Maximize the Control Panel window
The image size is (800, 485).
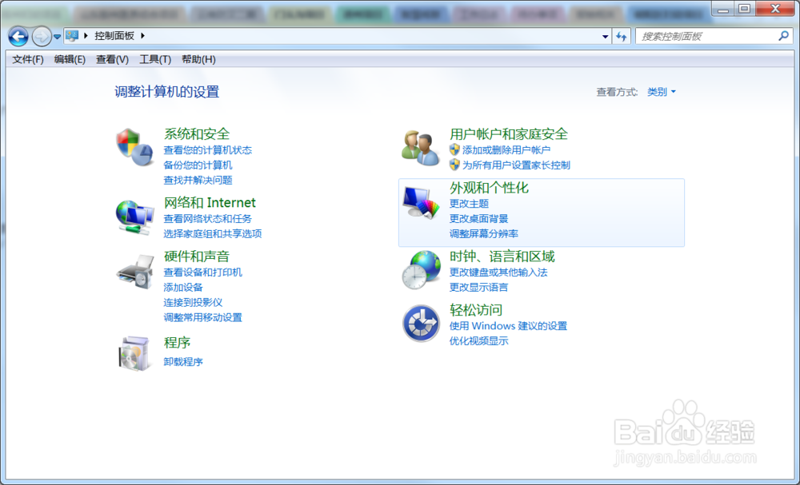click(744, 9)
